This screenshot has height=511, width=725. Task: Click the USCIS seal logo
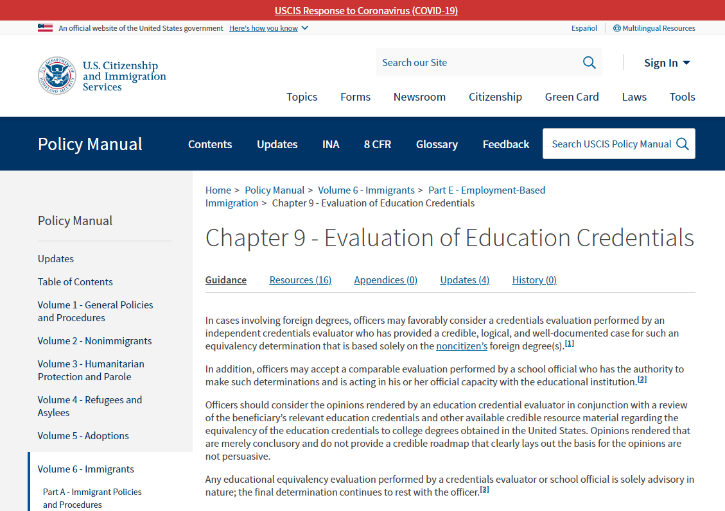(x=57, y=76)
